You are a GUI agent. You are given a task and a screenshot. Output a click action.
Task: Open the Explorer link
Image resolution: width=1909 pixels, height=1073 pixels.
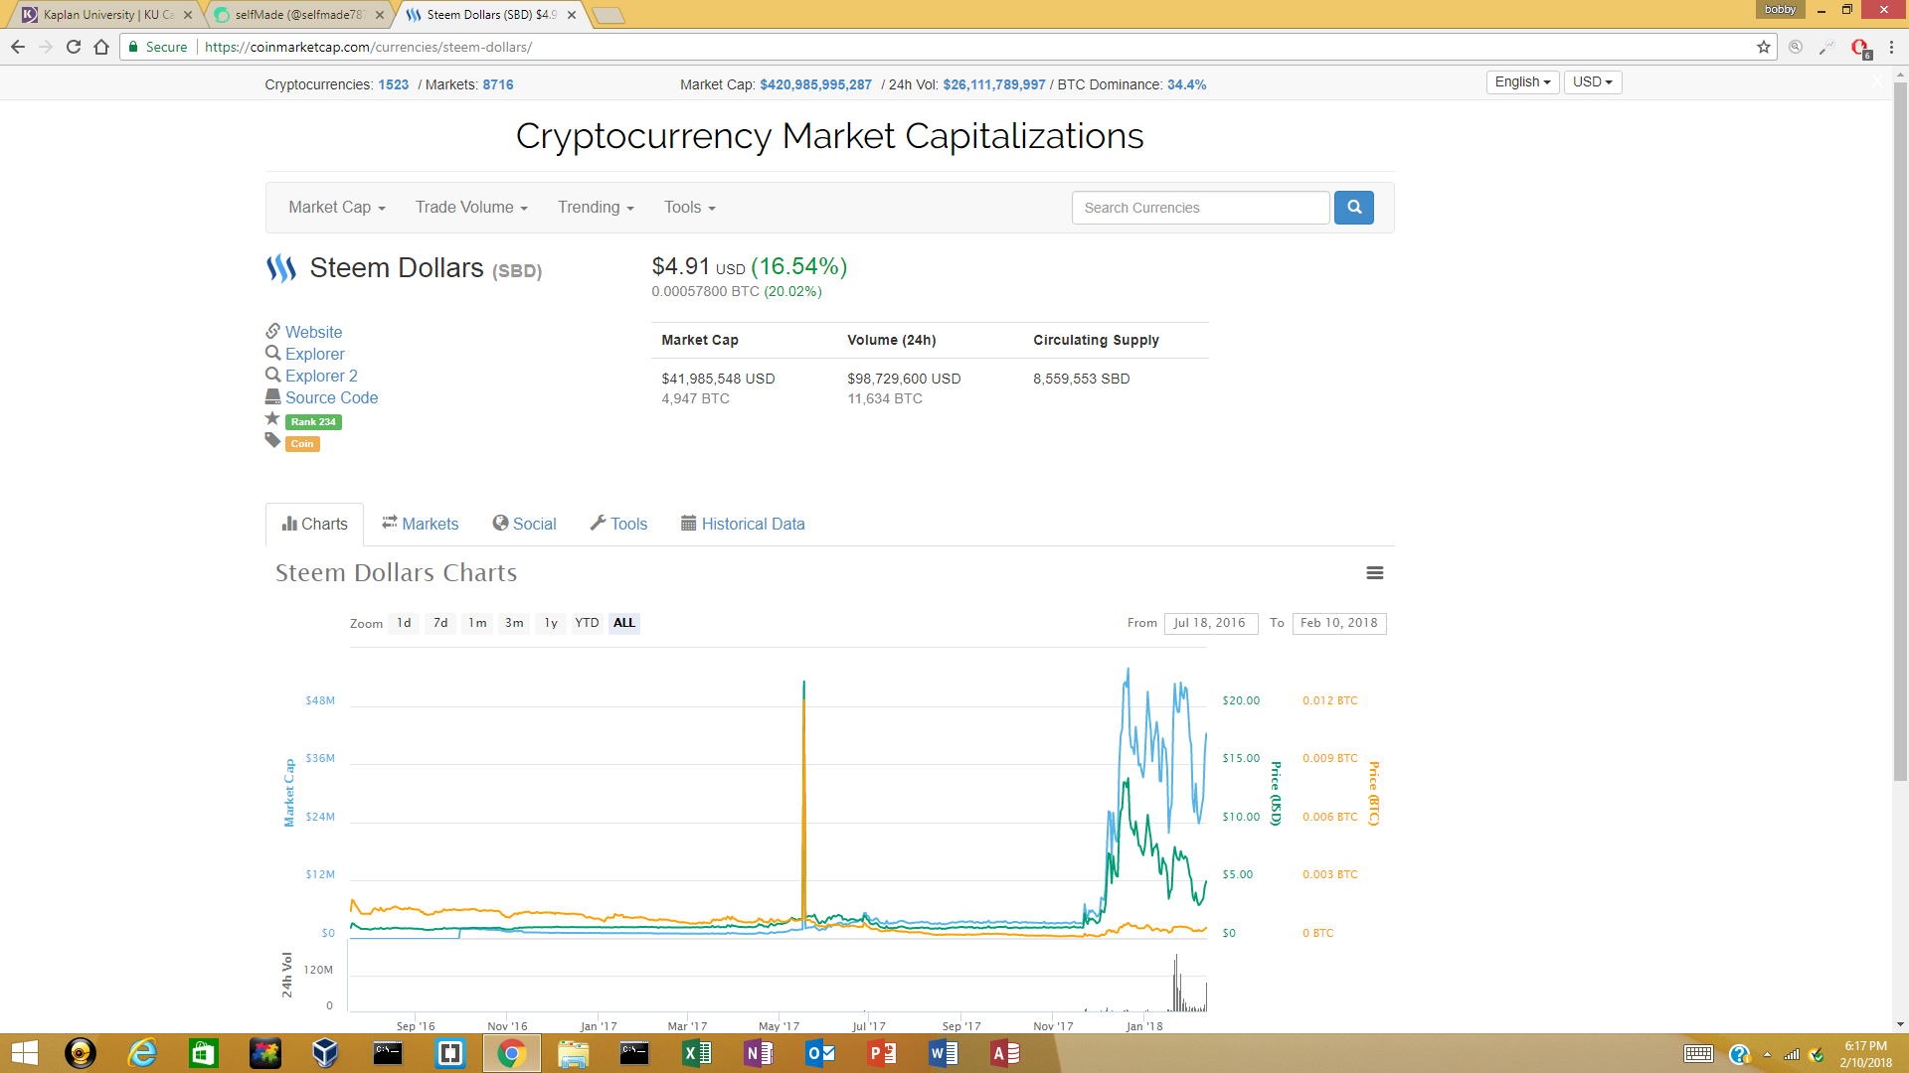pyautogui.click(x=315, y=354)
